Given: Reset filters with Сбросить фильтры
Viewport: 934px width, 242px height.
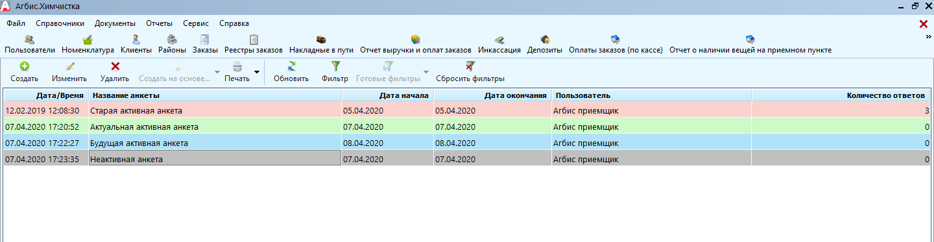Looking at the screenshot, I should pyautogui.click(x=470, y=72).
